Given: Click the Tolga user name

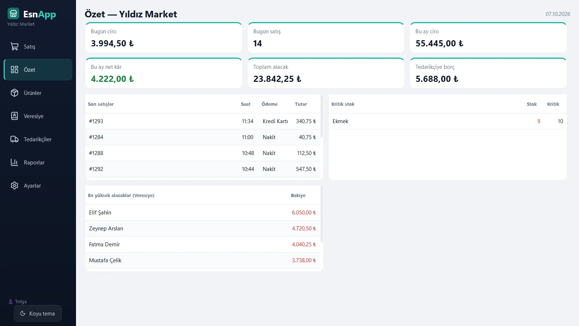Looking at the screenshot, I should pyautogui.click(x=21, y=301).
